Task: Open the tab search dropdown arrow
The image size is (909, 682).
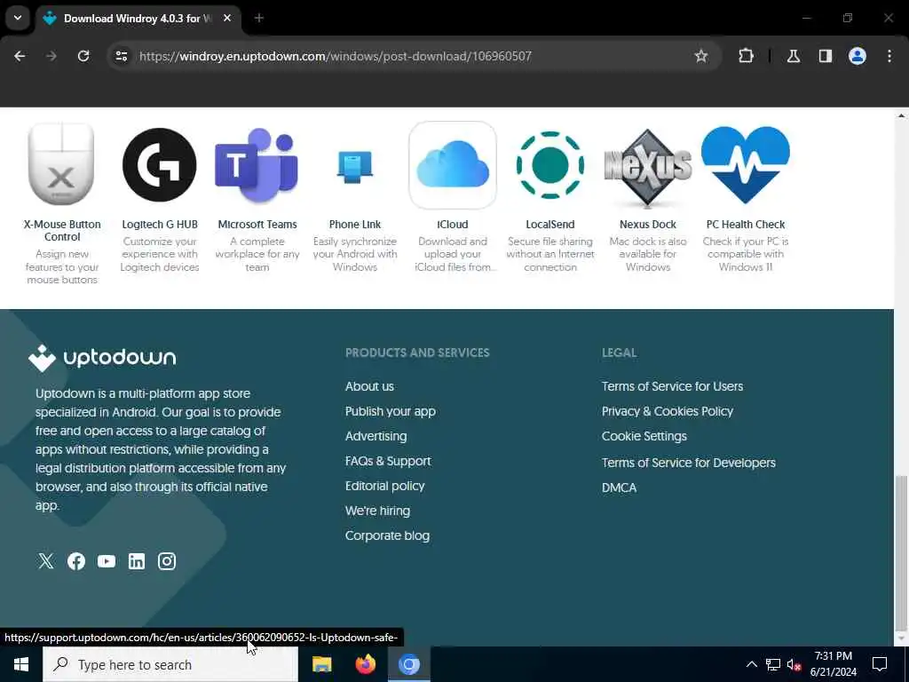Action: click(x=18, y=18)
